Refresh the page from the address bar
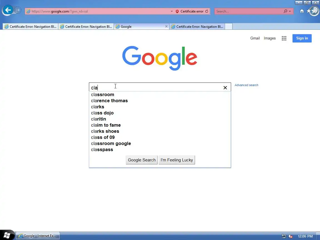 [x=207, y=11]
